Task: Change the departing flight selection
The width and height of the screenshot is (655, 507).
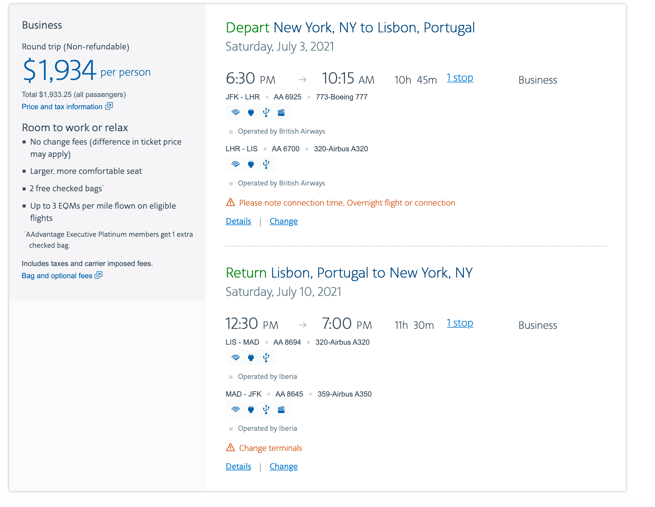Action: click(x=283, y=221)
